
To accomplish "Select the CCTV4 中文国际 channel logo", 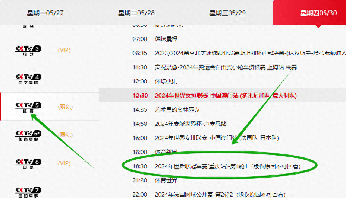I will pyautogui.click(x=28, y=79).
